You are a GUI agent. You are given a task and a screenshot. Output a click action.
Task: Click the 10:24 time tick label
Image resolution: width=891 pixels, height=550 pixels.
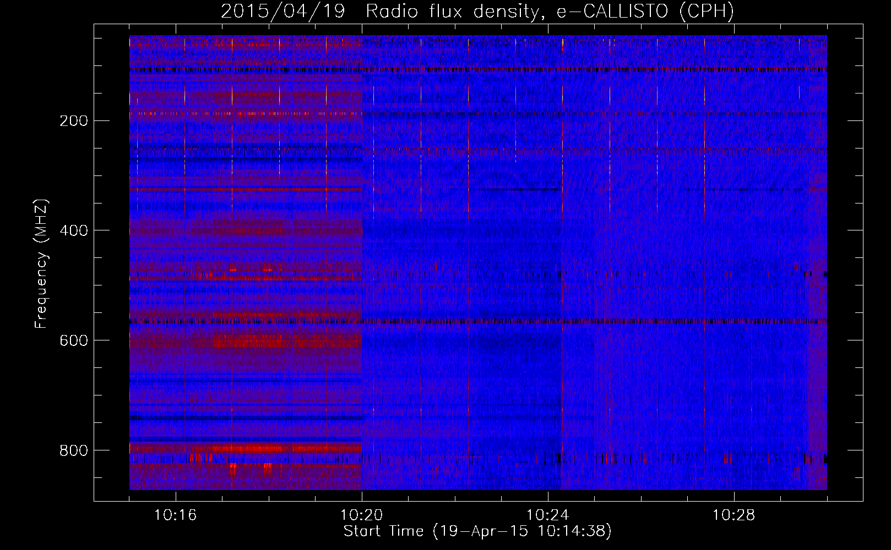point(548,515)
